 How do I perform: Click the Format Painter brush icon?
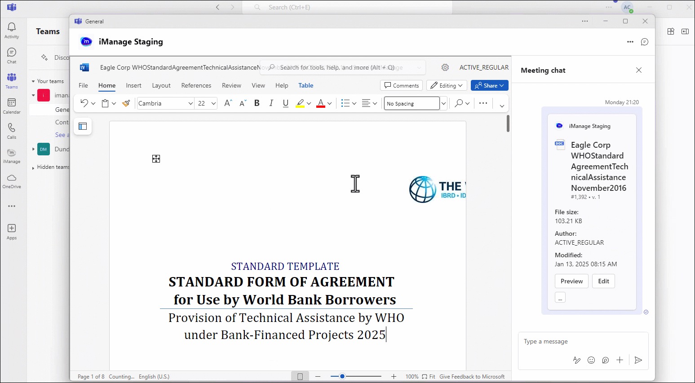point(126,103)
